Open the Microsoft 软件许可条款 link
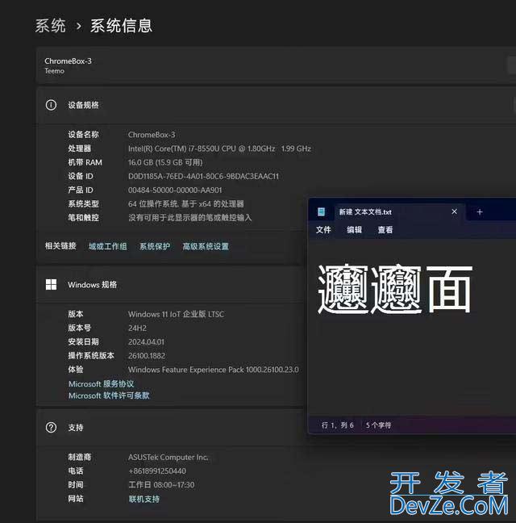The height and width of the screenshot is (523, 516). click(x=109, y=395)
